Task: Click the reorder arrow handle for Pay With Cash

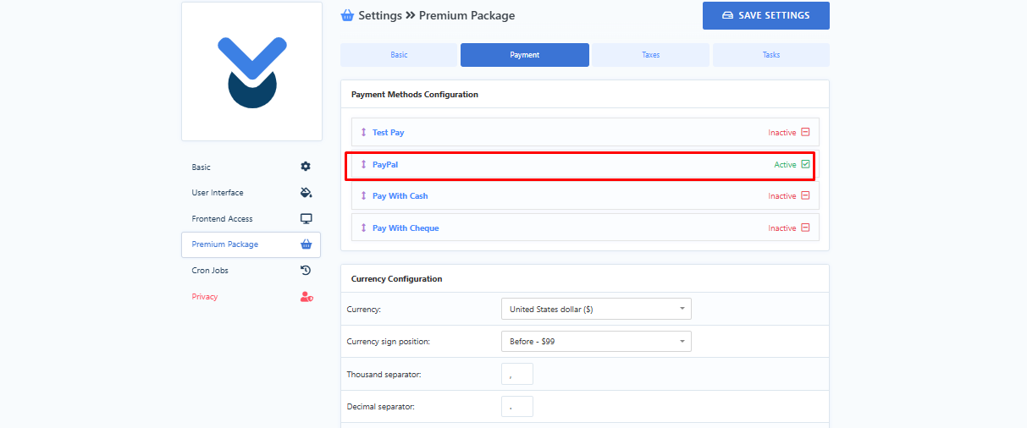Action: [364, 196]
